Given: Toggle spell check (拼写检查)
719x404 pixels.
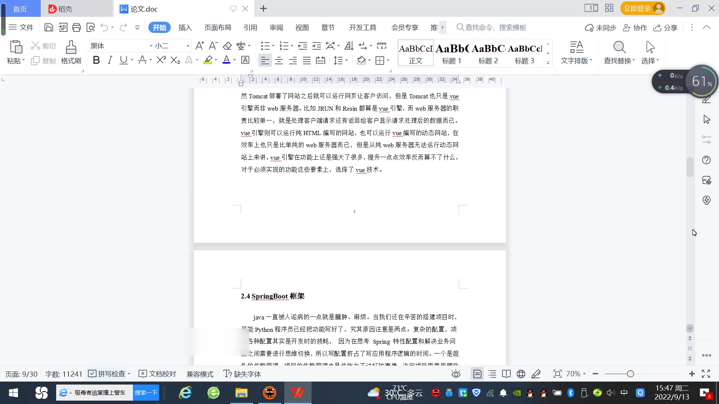Looking at the screenshot, I should 108,374.
